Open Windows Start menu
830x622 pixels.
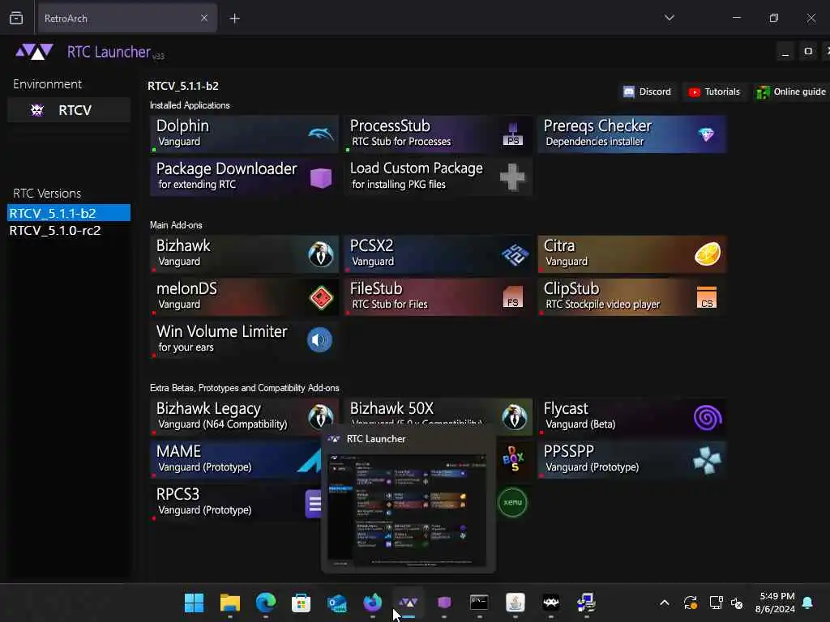pyautogui.click(x=194, y=603)
